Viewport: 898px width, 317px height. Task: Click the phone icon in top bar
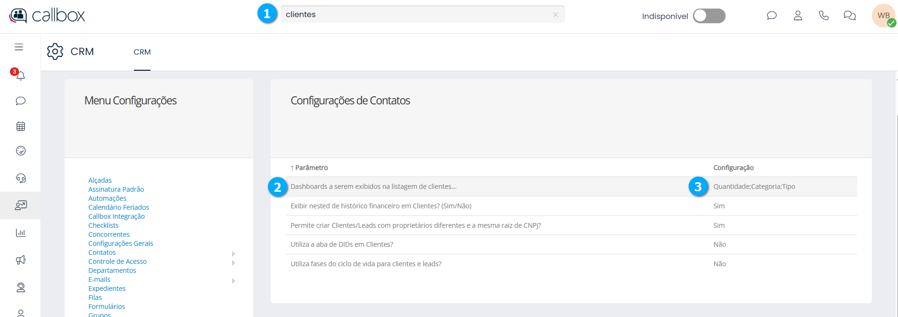tap(823, 16)
